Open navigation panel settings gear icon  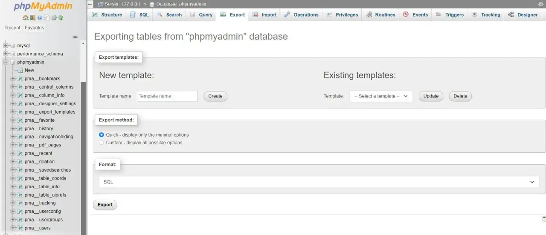[54, 18]
